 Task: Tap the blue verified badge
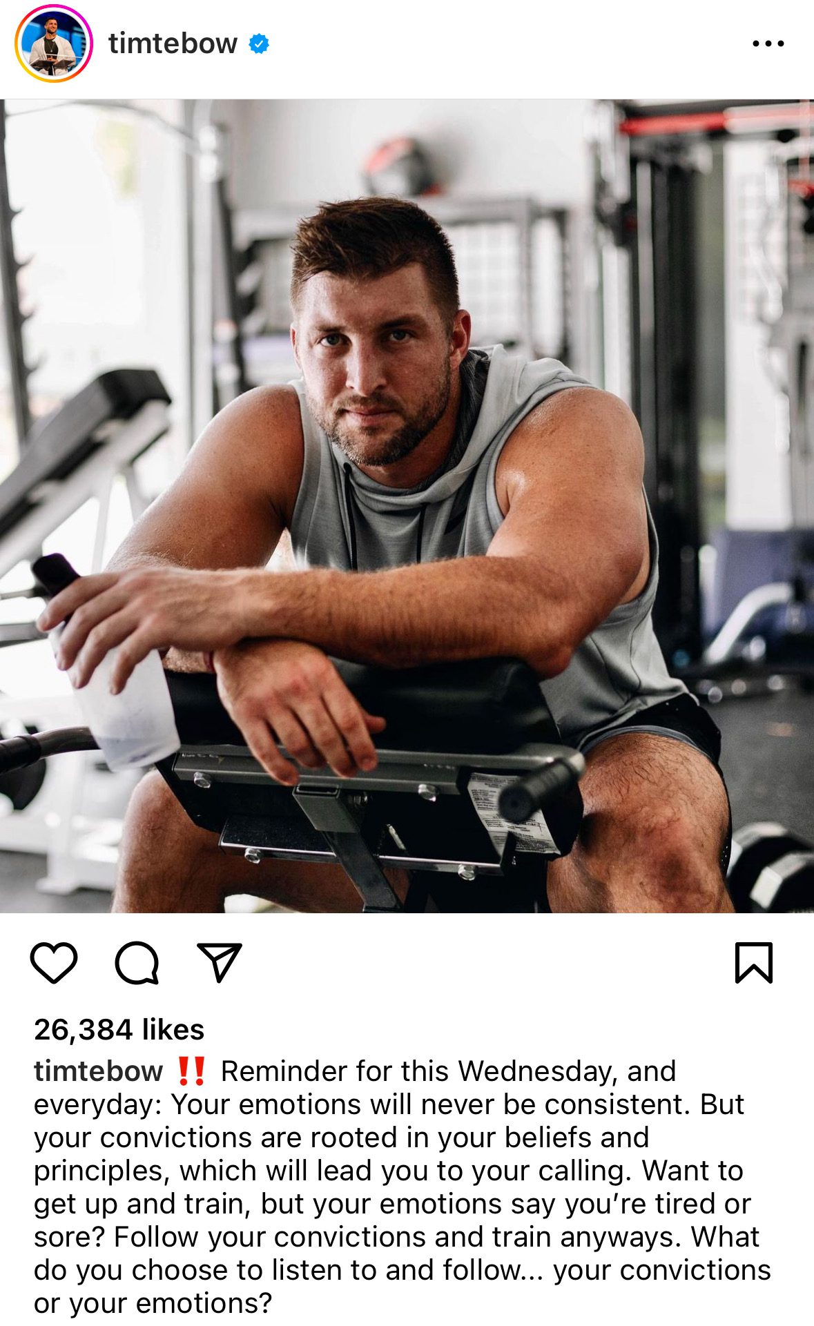[259, 44]
